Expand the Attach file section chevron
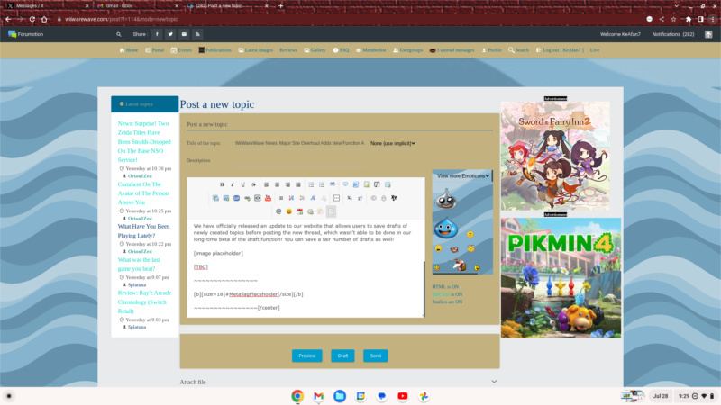 point(494,381)
